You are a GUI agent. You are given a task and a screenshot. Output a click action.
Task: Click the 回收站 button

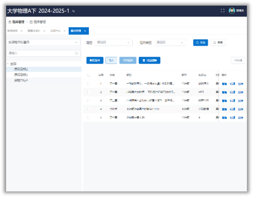[238, 60]
